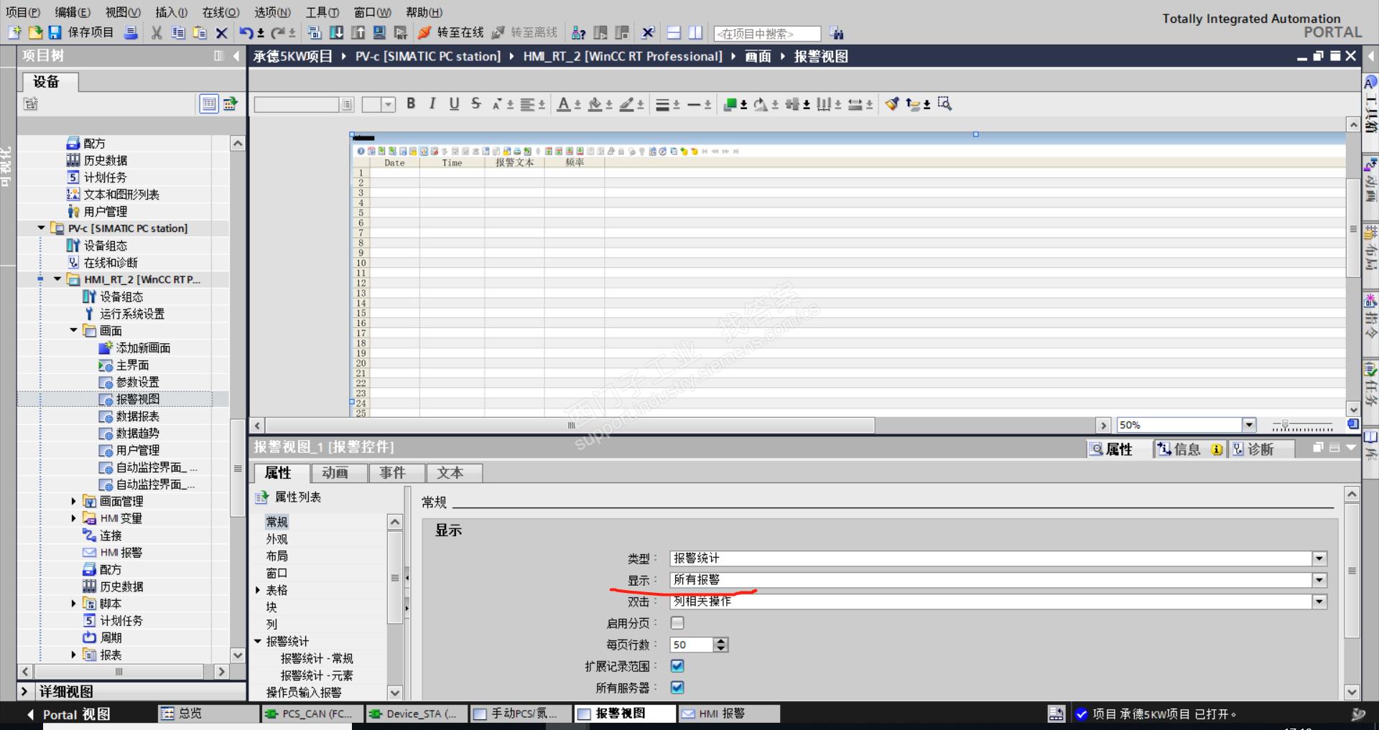Open the 信息 inspector tab
Image resolution: width=1379 pixels, height=730 pixels.
[x=1189, y=449]
